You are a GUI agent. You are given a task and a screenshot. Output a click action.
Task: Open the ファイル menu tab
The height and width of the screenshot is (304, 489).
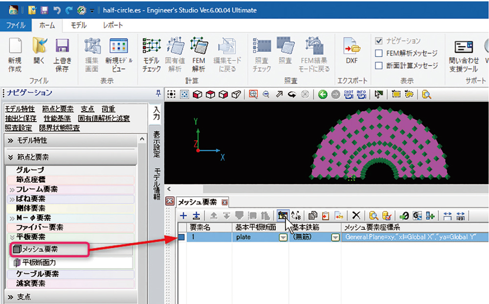point(16,25)
